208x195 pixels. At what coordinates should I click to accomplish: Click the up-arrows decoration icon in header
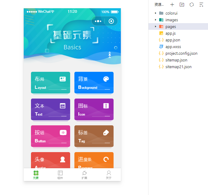click(110, 55)
